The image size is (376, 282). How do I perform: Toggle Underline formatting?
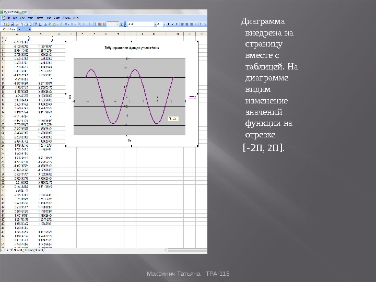pos(177,24)
